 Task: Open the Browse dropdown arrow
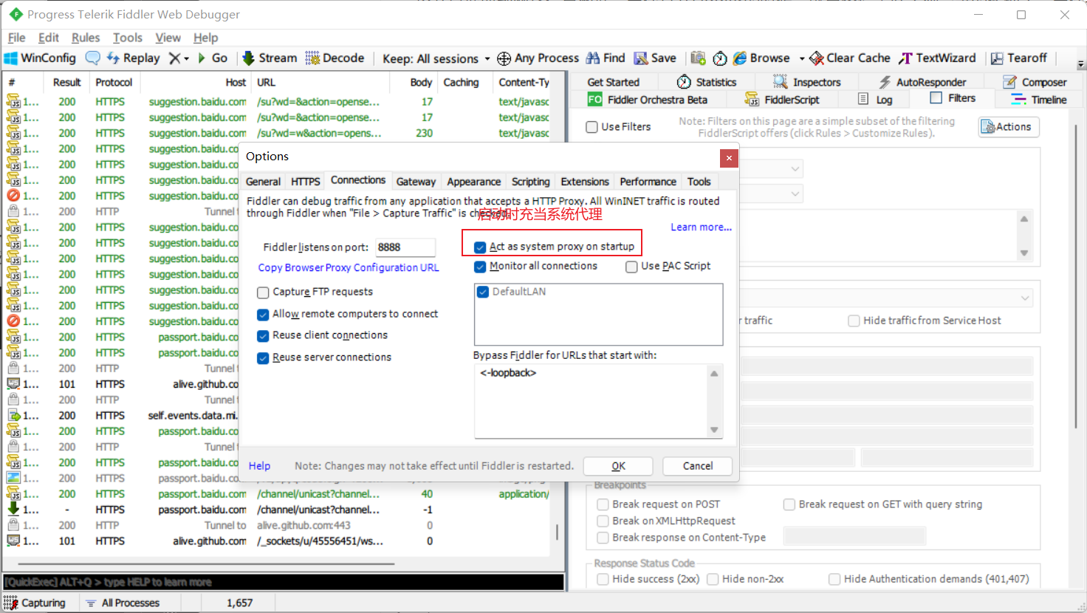point(801,58)
